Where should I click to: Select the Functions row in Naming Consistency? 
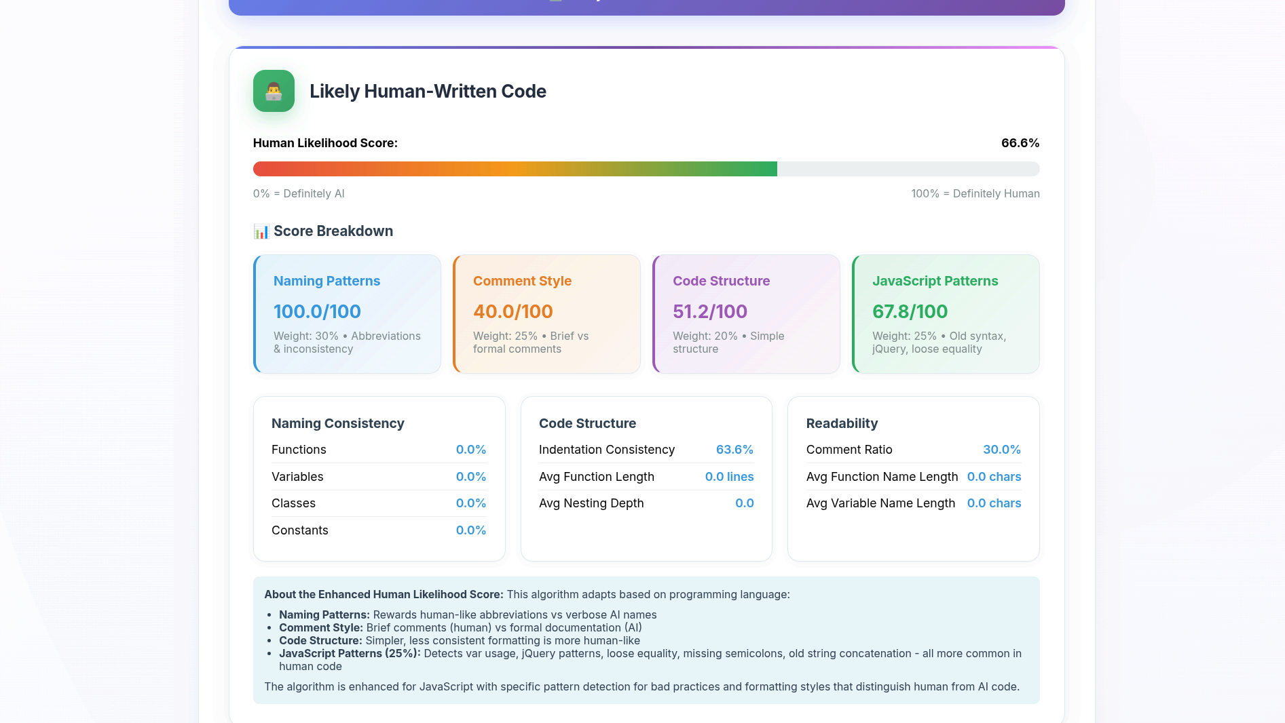[378, 450]
